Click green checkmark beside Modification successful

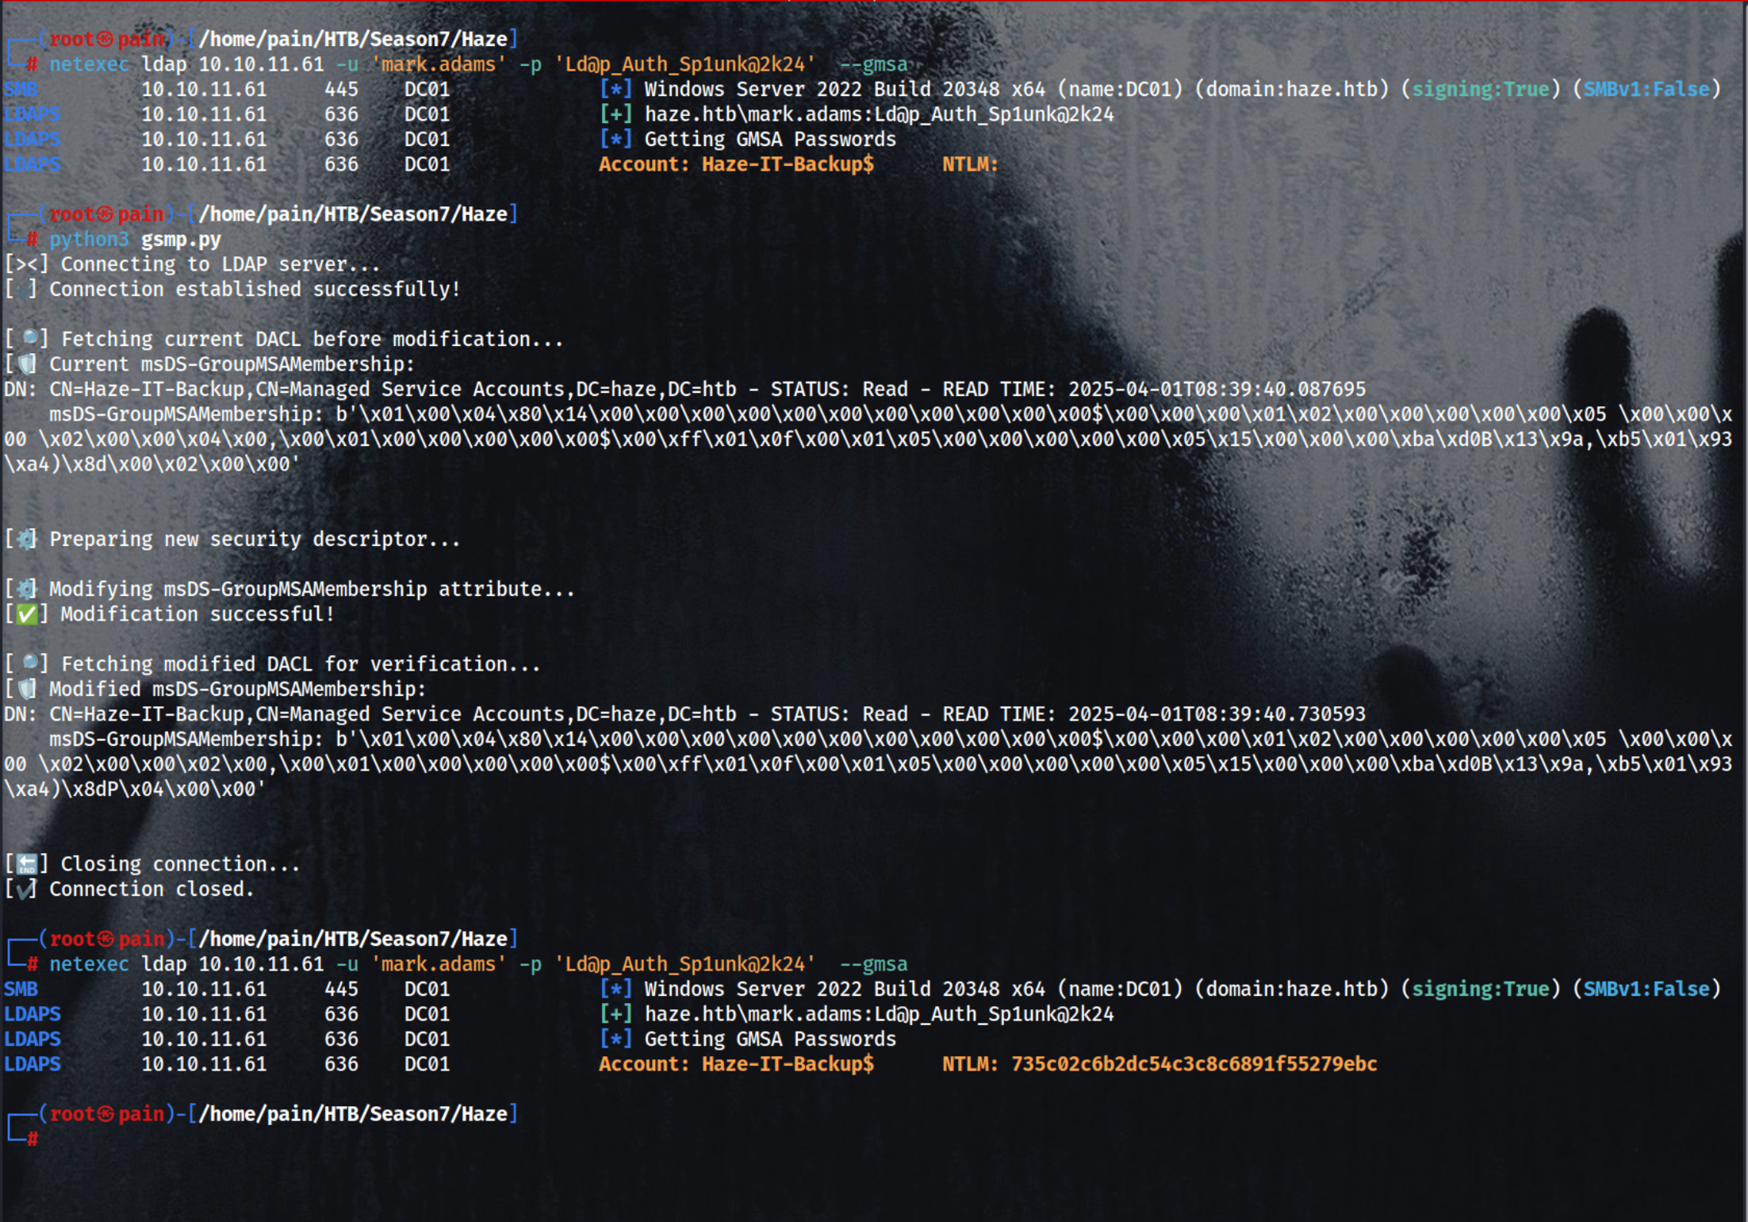pyautogui.click(x=27, y=614)
